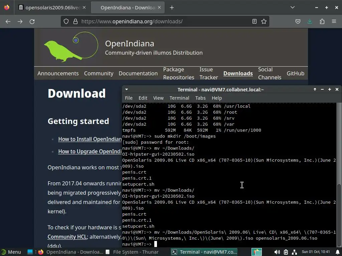Follow How to Upgrade OpenIndiana link

coord(90,152)
